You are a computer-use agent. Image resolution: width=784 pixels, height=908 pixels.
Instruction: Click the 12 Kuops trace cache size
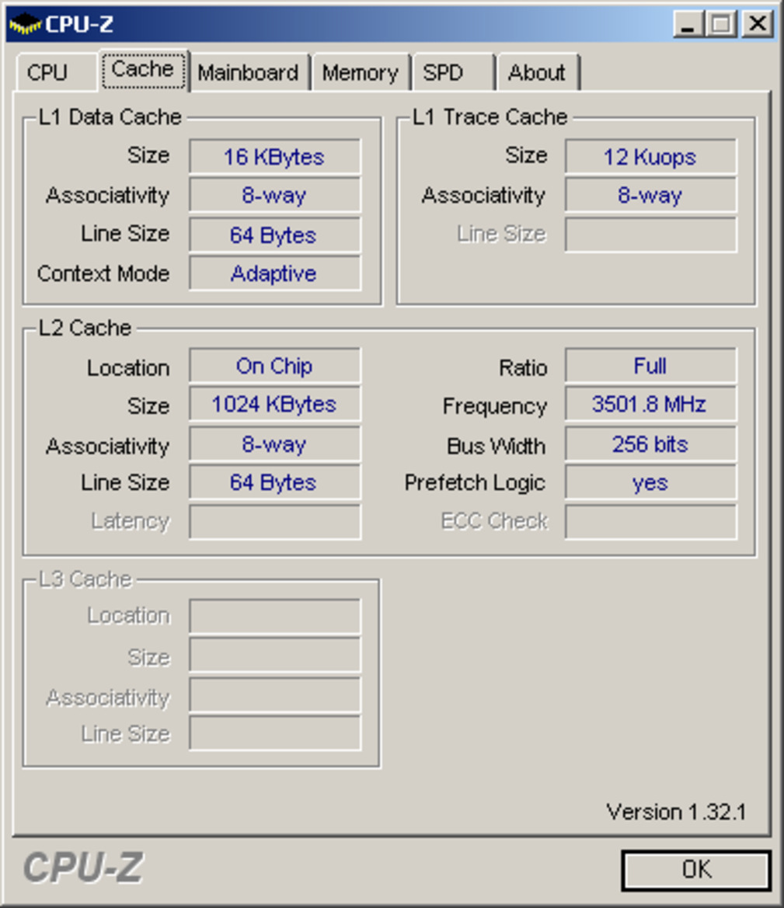(x=650, y=156)
